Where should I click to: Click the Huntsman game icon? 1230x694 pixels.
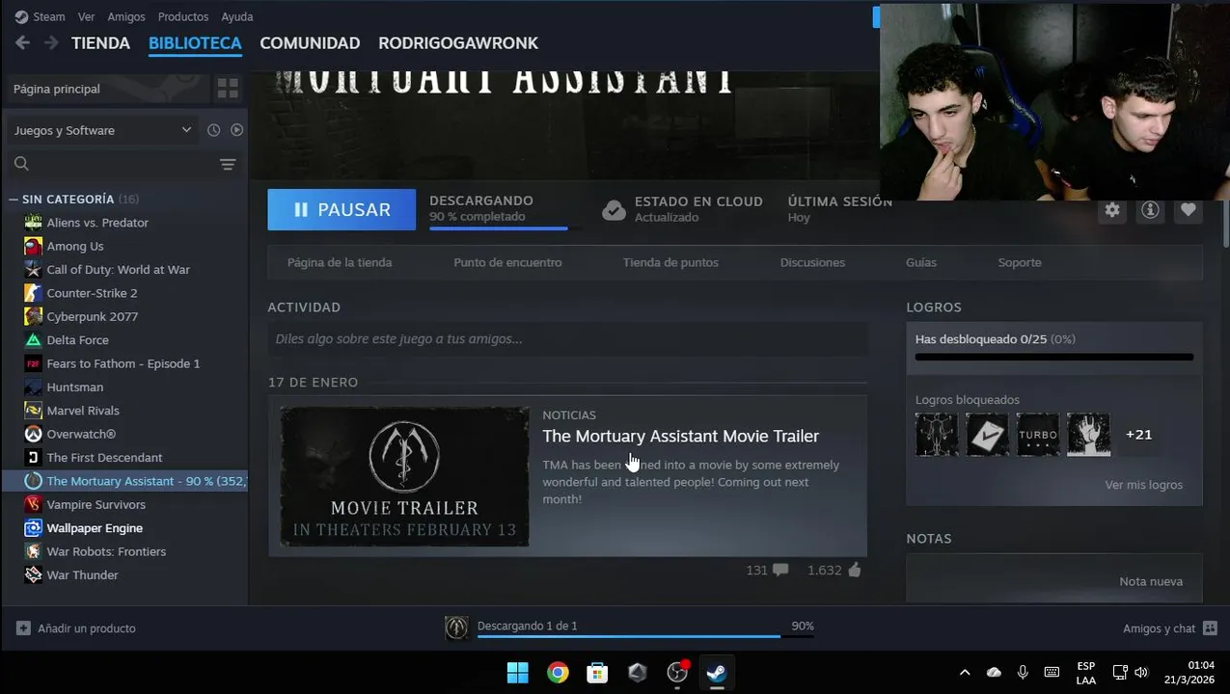[x=33, y=387]
